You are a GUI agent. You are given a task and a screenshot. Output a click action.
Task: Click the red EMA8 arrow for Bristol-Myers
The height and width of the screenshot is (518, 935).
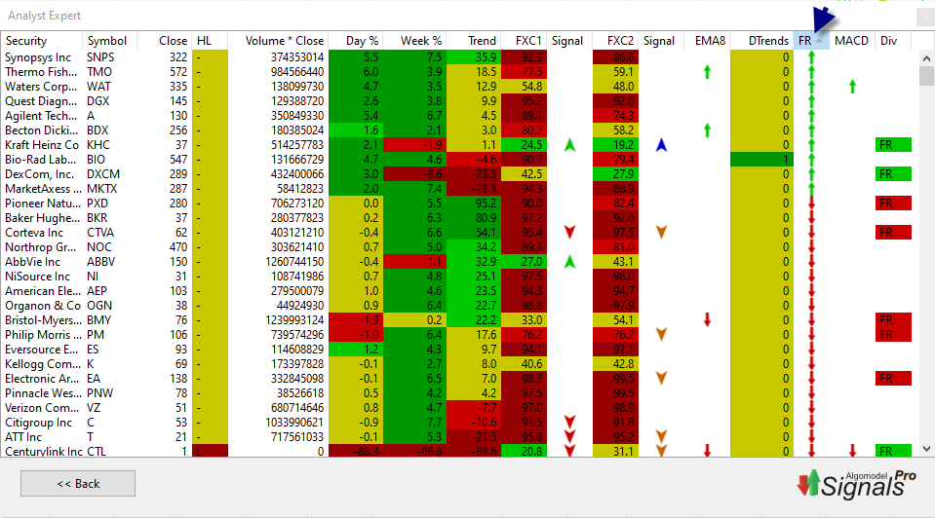pos(707,319)
